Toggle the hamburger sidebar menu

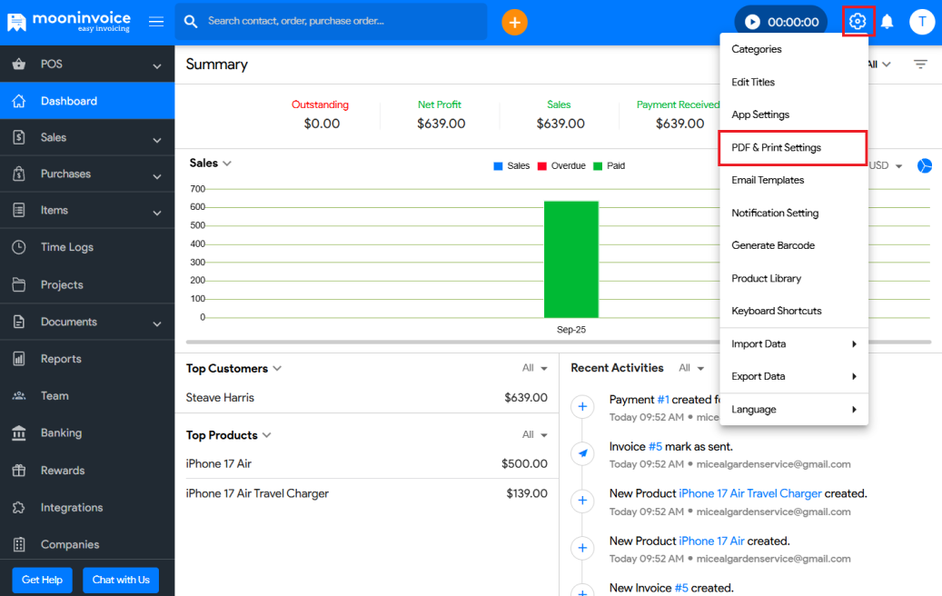click(156, 22)
